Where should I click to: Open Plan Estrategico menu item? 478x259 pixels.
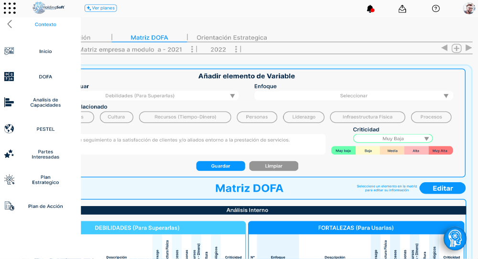[45, 180]
